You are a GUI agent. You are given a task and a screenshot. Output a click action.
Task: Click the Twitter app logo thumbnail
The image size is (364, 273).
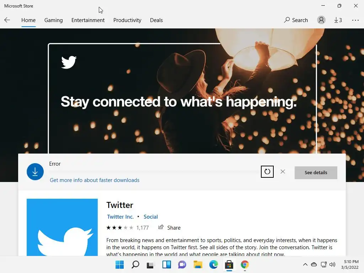[x=62, y=227]
